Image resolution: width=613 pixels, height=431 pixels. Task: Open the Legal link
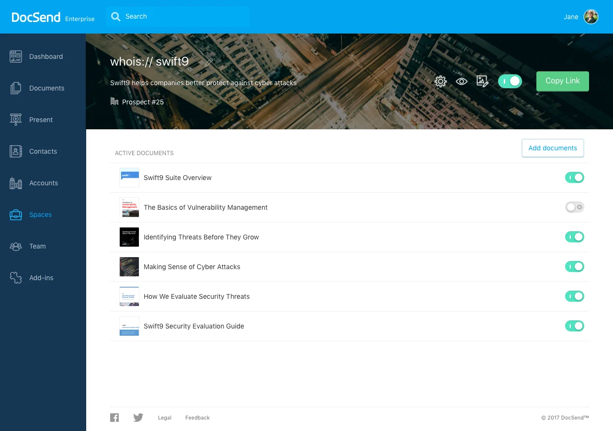click(165, 418)
